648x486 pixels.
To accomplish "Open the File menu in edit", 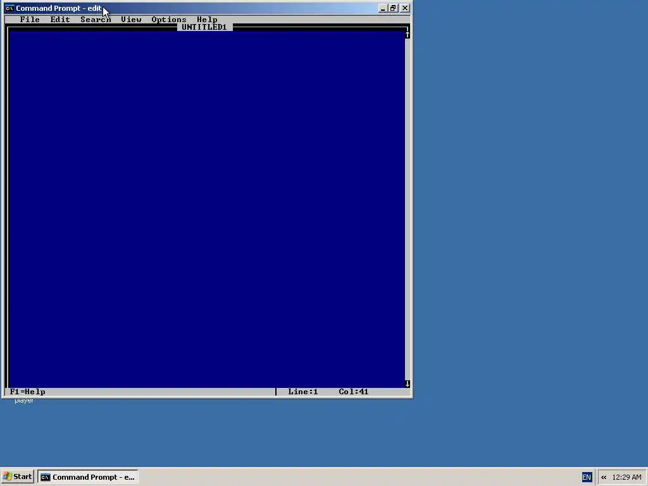I will [x=30, y=20].
